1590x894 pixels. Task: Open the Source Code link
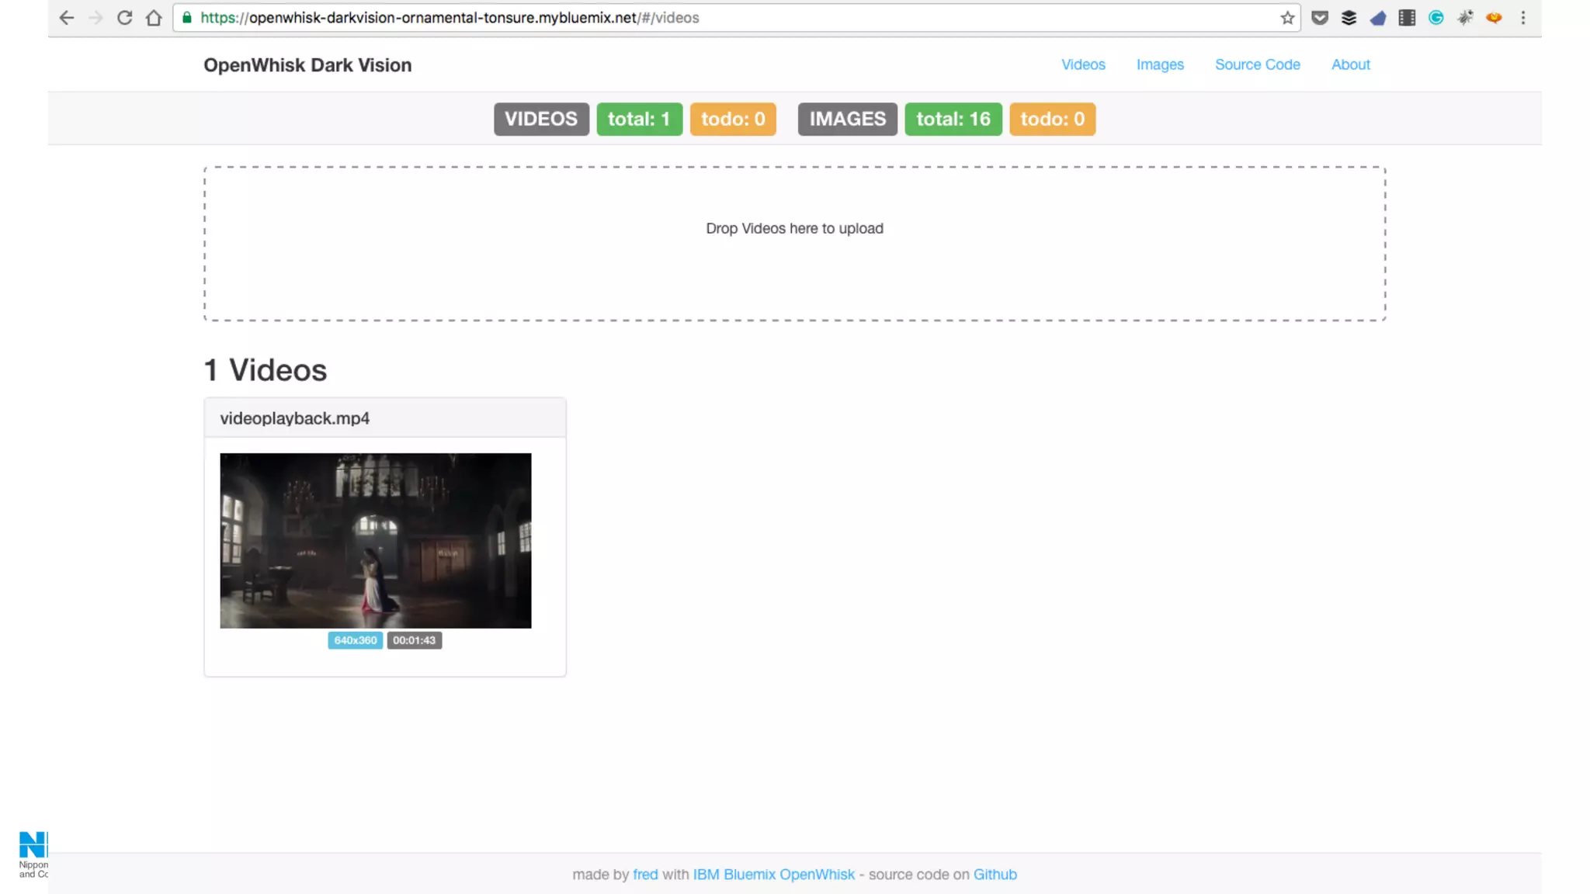pyautogui.click(x=1257, y=65)
